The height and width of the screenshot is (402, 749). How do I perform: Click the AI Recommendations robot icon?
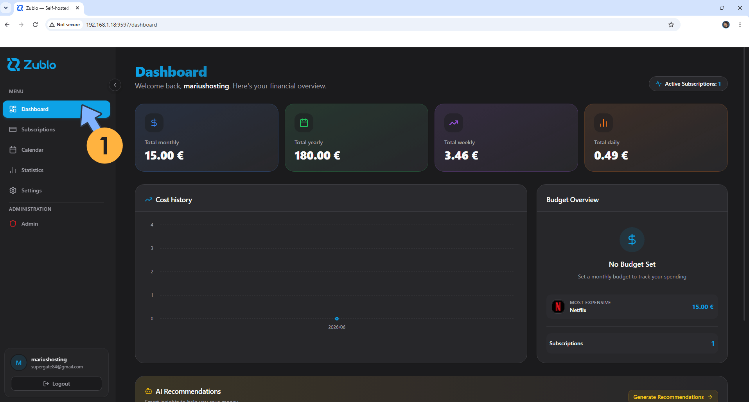tap(149, 391)
